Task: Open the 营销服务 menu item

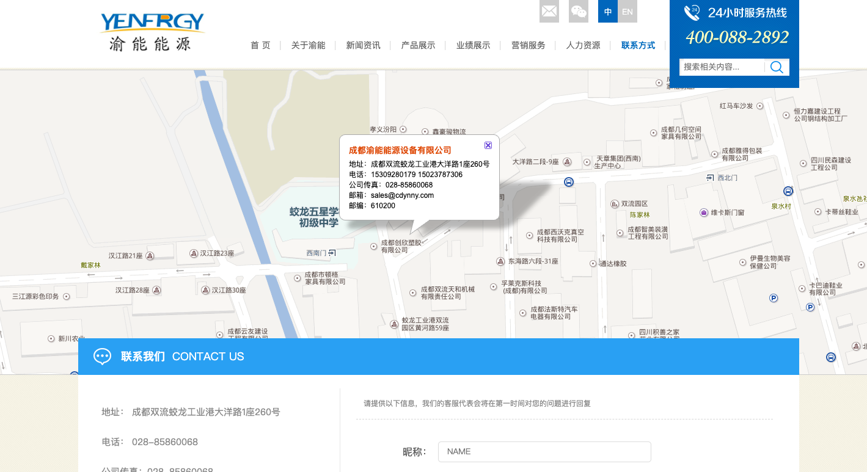Action: coord(529,45)
